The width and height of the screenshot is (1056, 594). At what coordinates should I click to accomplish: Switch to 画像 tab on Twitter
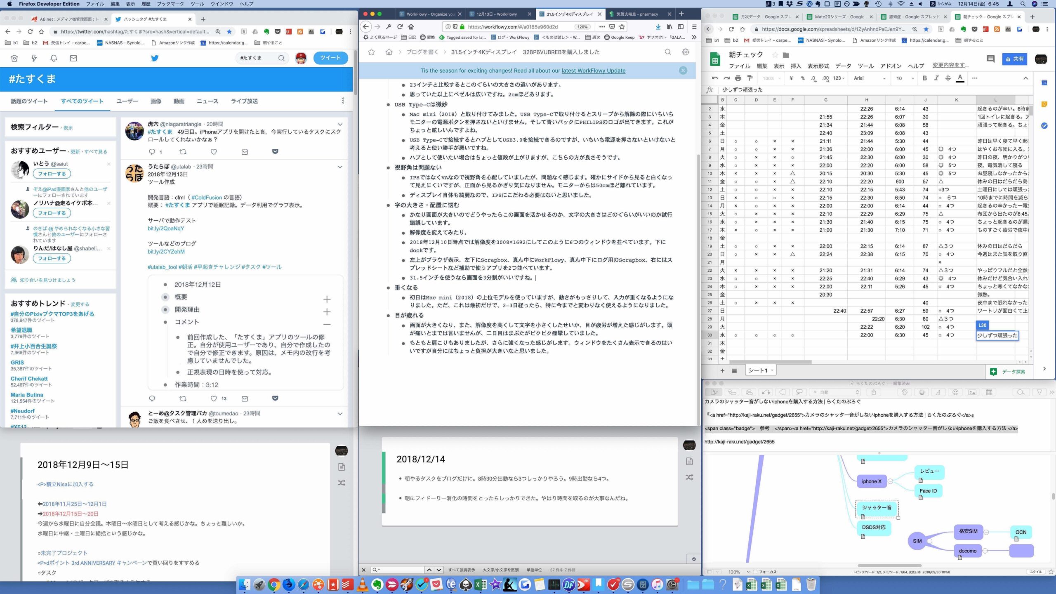(156, 101)
